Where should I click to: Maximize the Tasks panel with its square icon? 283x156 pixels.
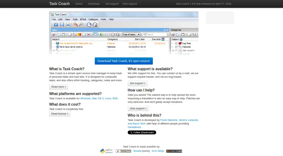164,30
